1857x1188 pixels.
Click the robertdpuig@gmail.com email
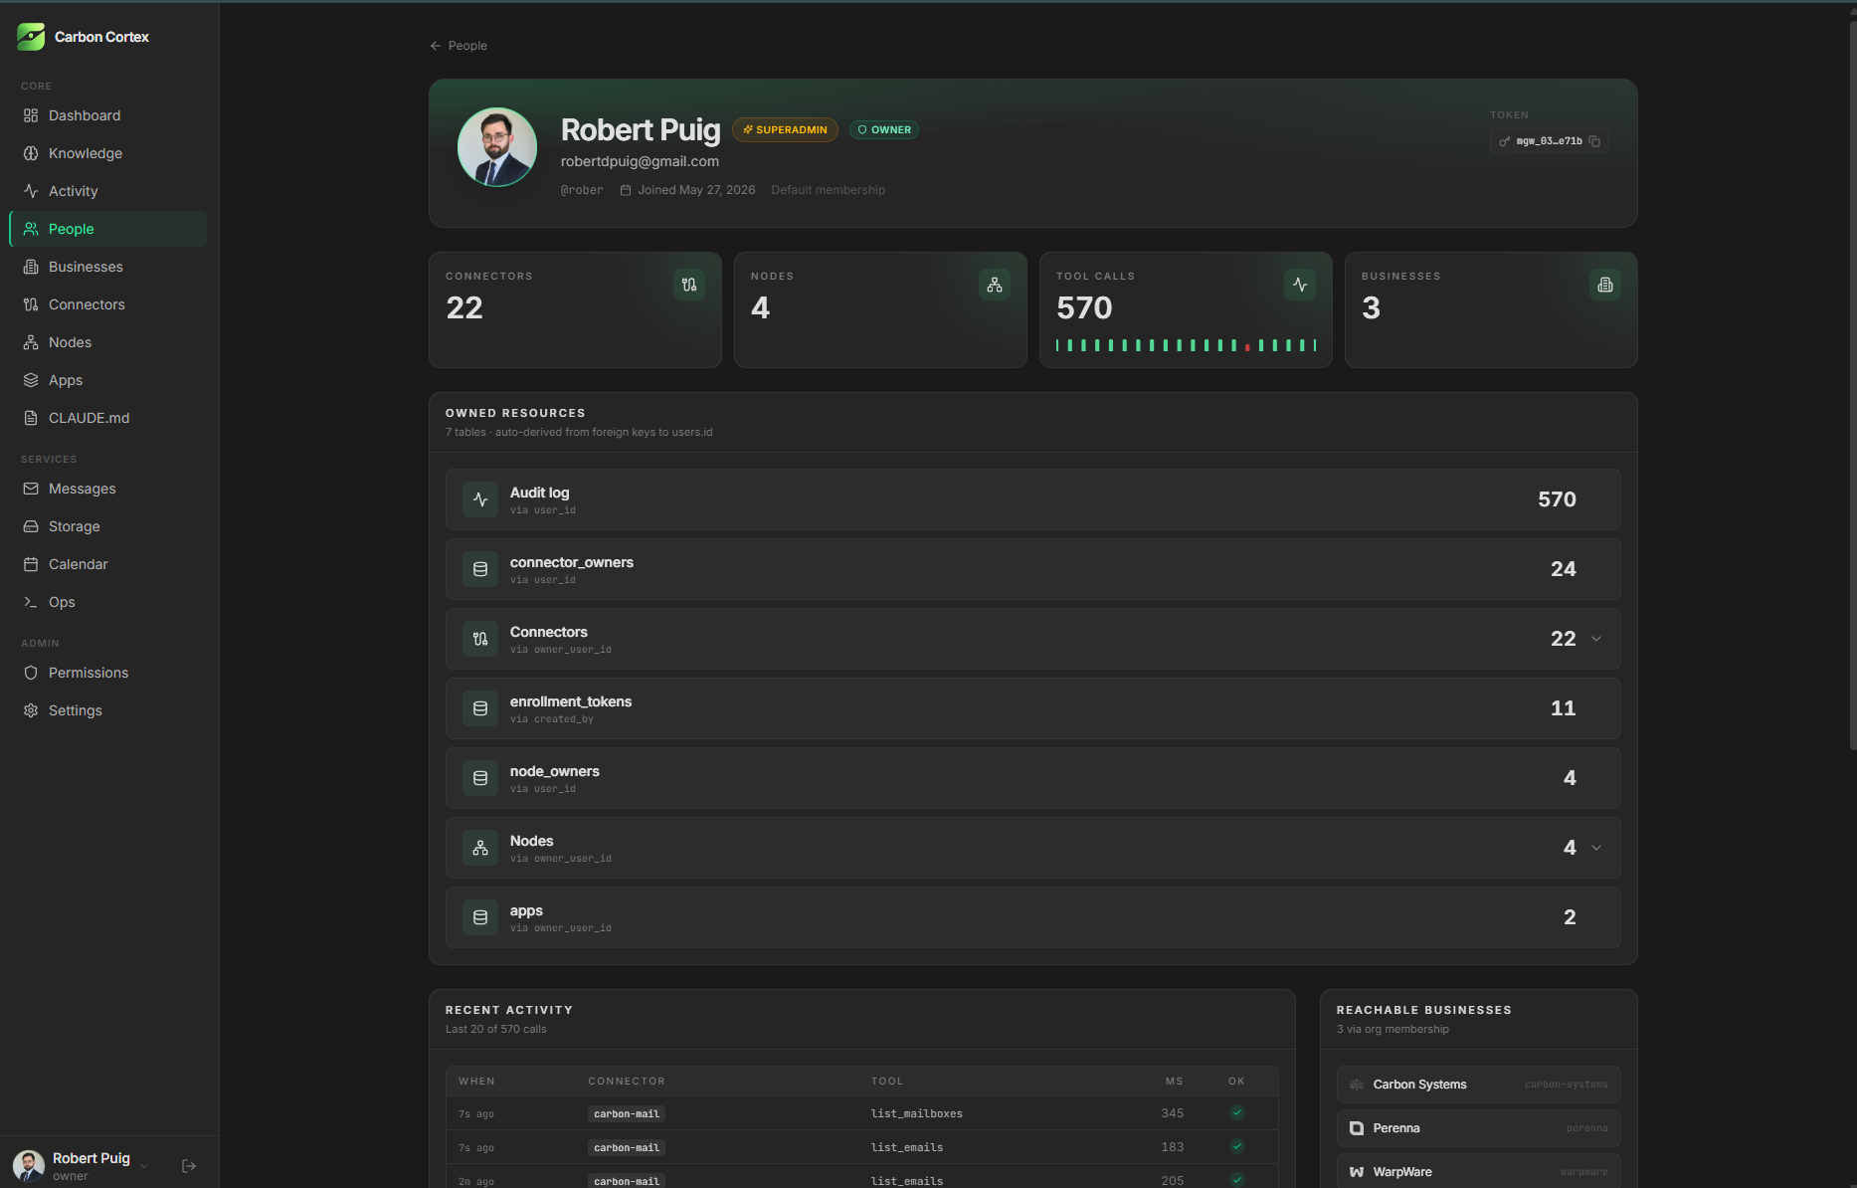tap(640, 161)
